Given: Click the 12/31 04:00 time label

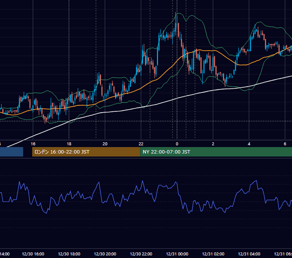Looking at the screenshot, I should tap(249, 254).
